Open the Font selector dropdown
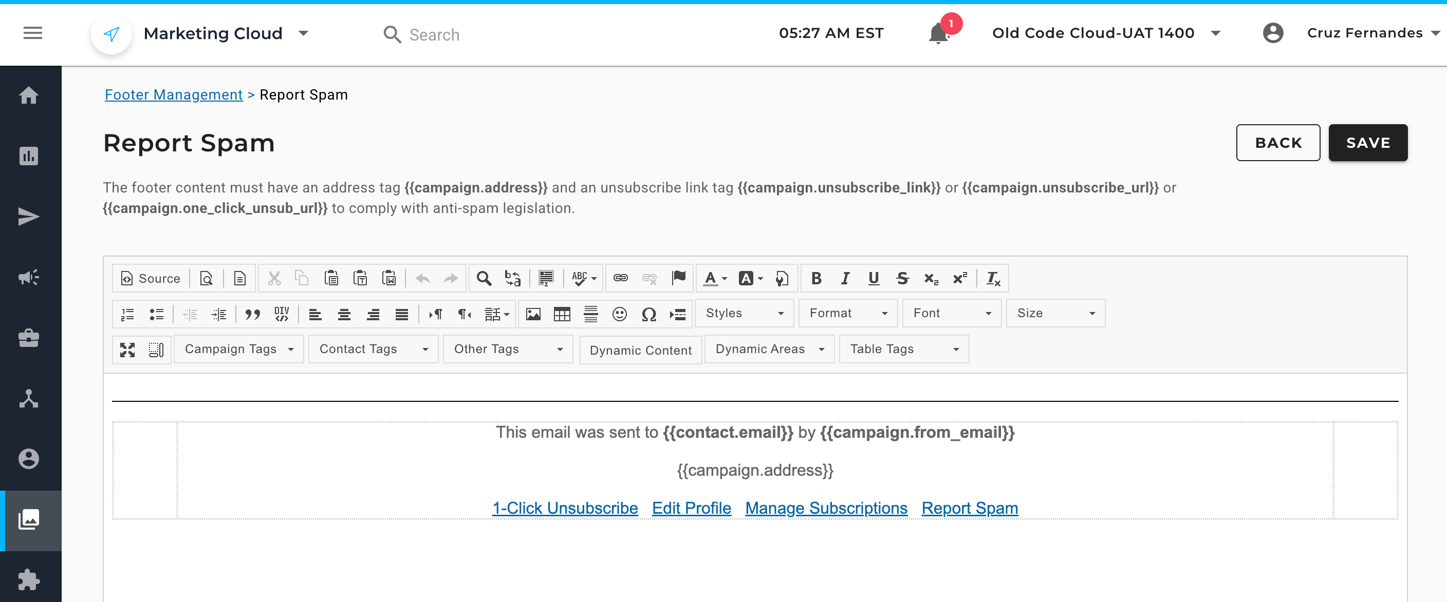The image size is (1447, 602). [x=951, y=313]
